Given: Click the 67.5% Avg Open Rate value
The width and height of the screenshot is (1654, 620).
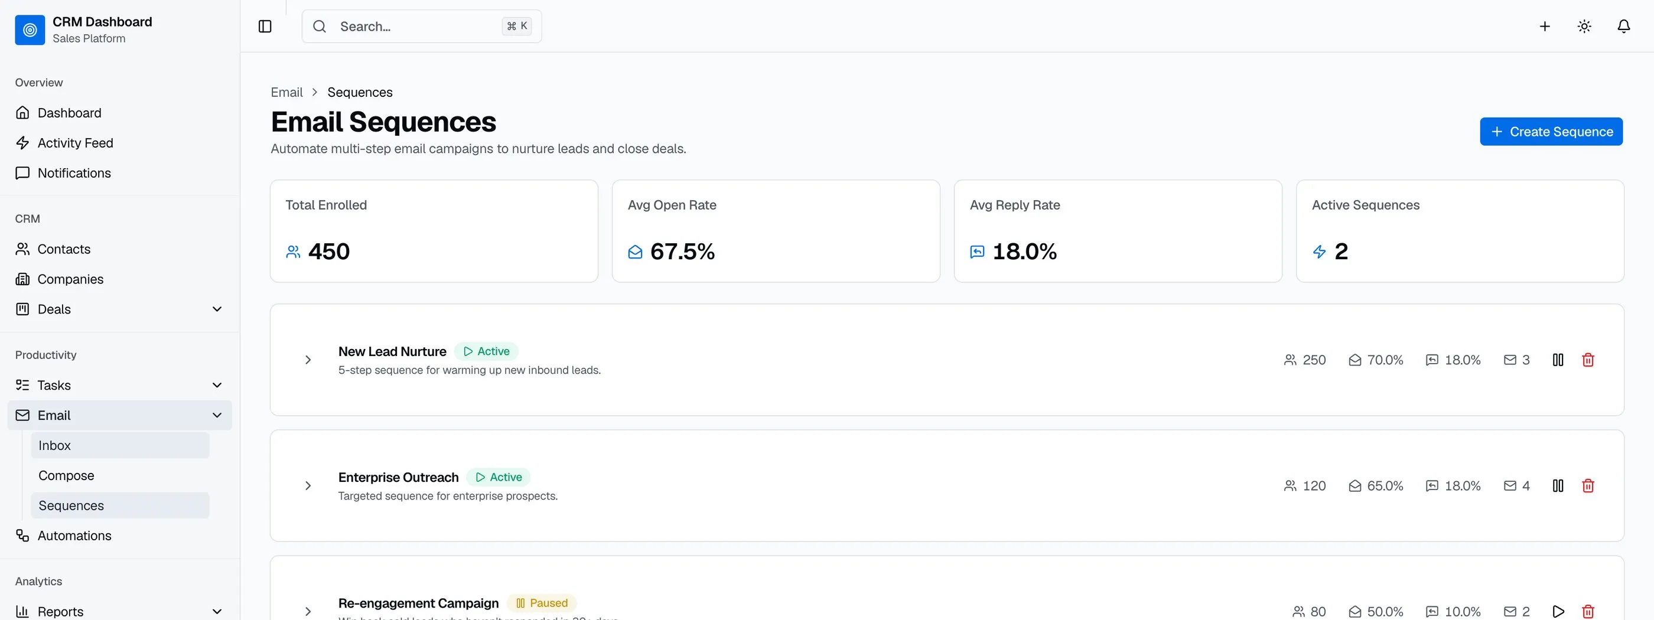Looking at the screenshot, I should point(682,252).
